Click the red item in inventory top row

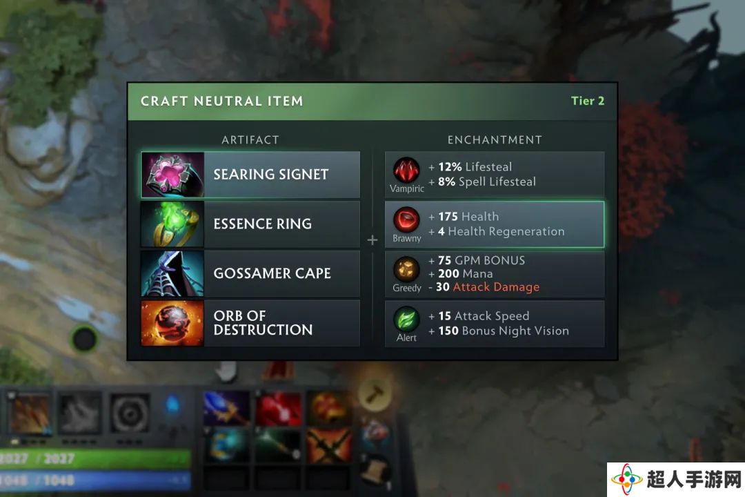[x=279, y=408]
